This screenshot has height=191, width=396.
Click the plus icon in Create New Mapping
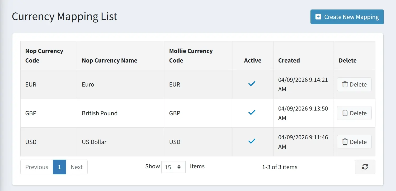tap(318, 17)
